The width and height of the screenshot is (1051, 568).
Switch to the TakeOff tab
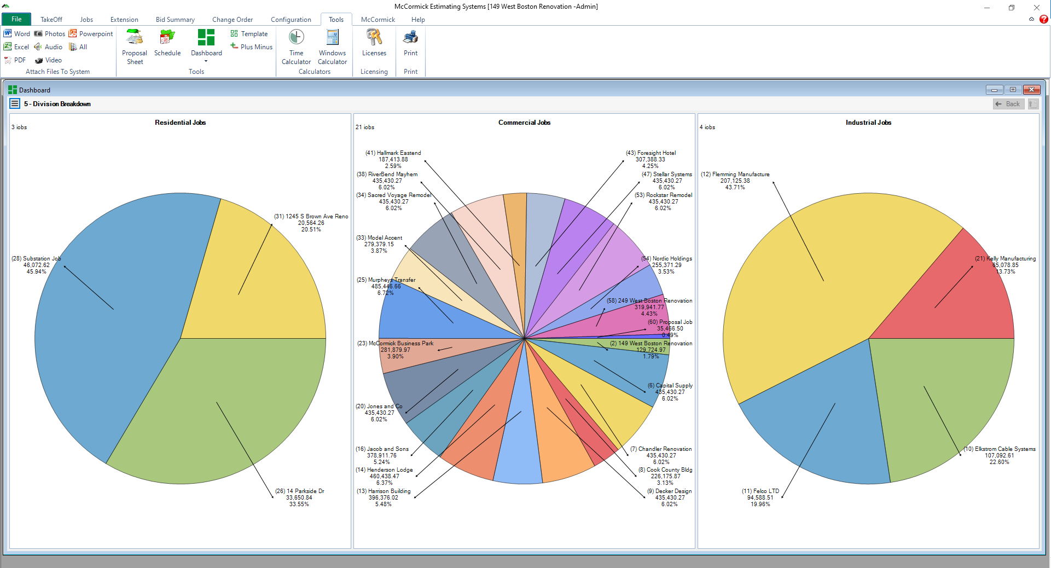click(x=51, y=19)
